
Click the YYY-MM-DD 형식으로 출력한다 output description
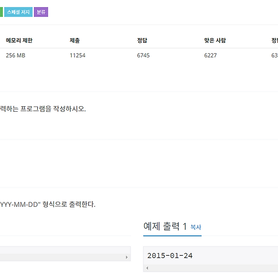[48, 205]
